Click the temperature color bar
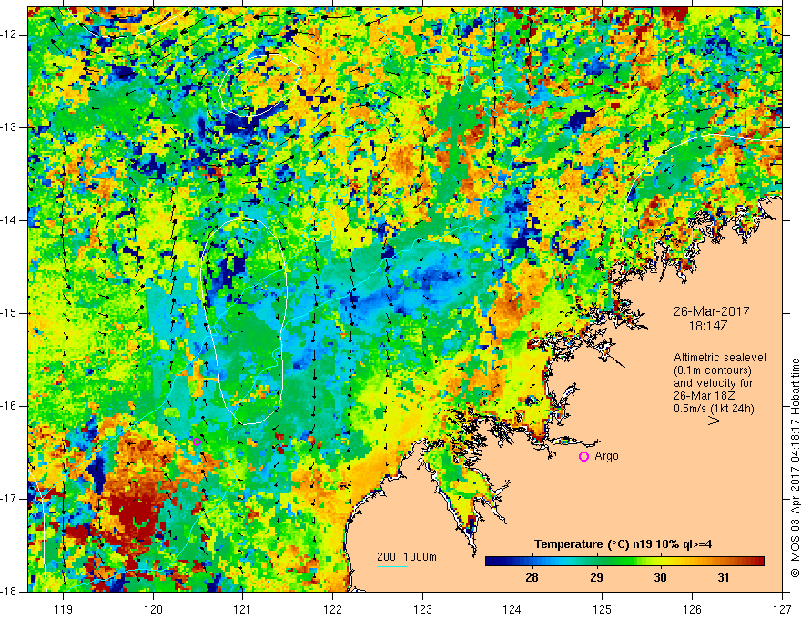 coord(624,562)
